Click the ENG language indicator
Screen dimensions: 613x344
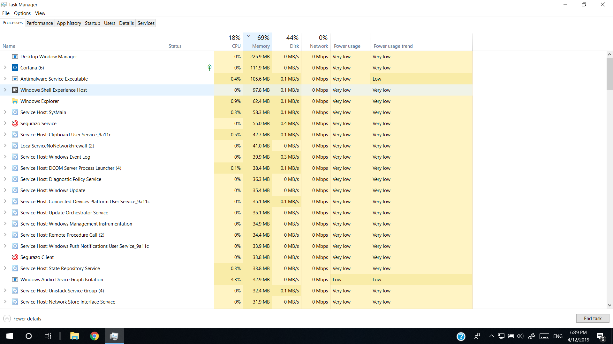(558, 336)
